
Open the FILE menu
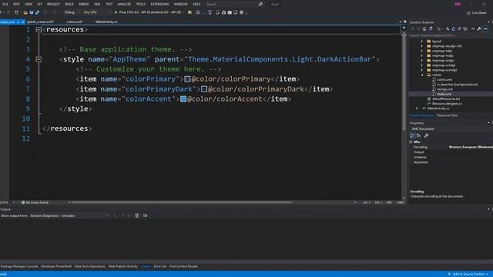point(5,4)
